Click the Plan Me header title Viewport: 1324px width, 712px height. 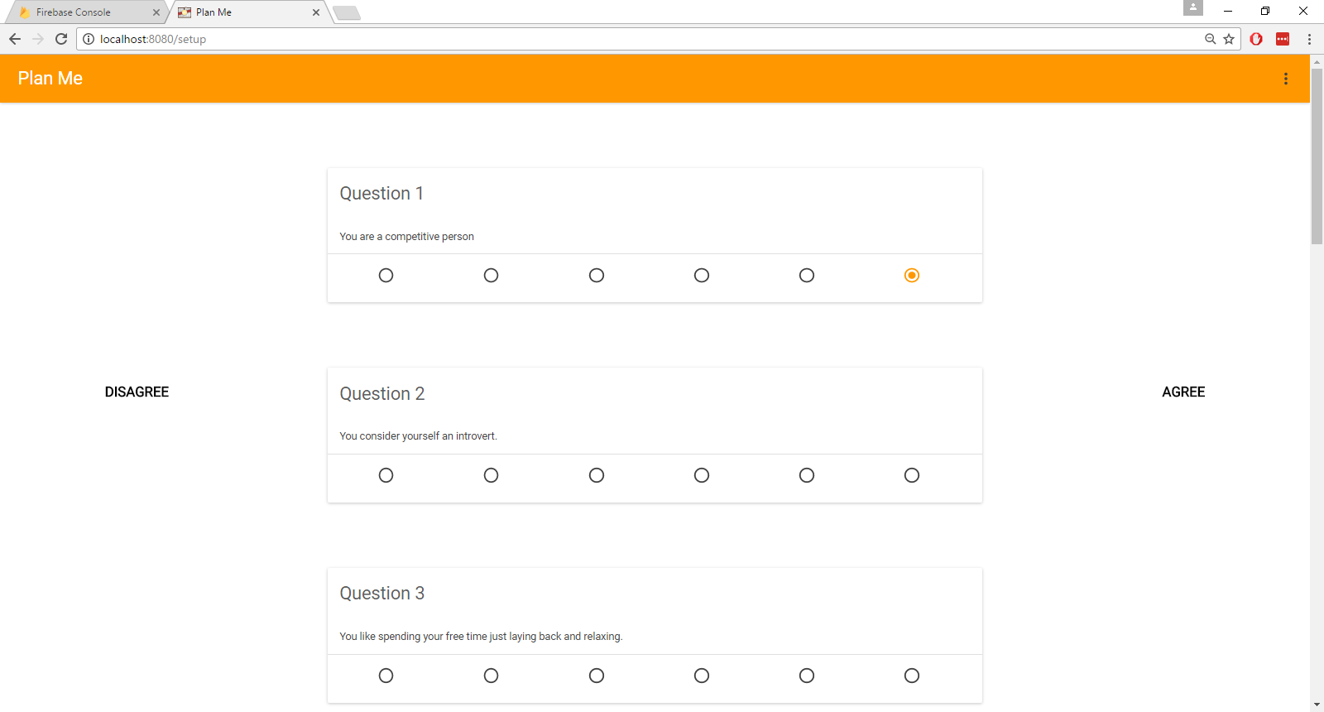coord(50,78)
